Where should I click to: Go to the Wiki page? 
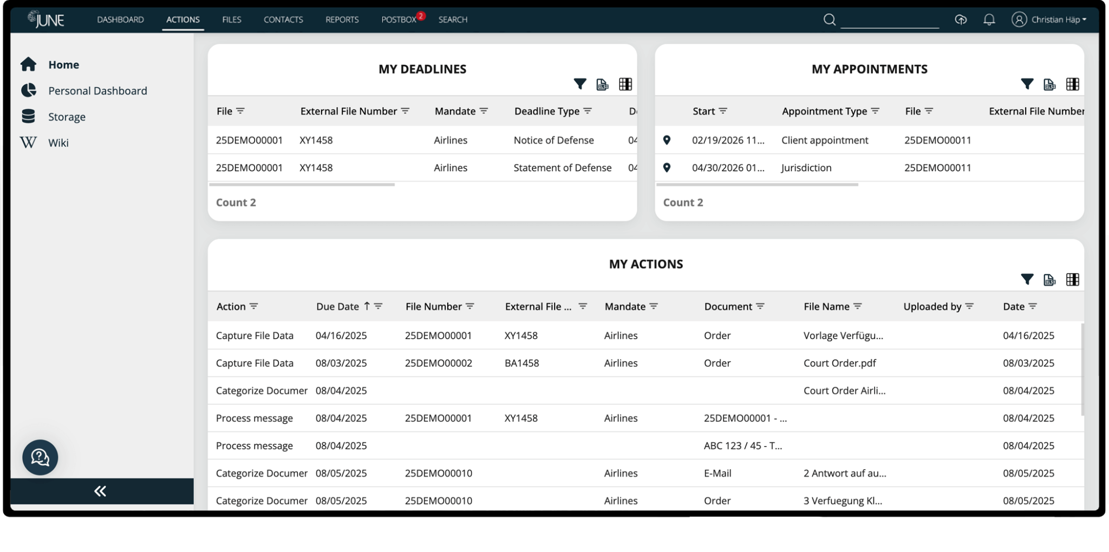coord(58,142)
